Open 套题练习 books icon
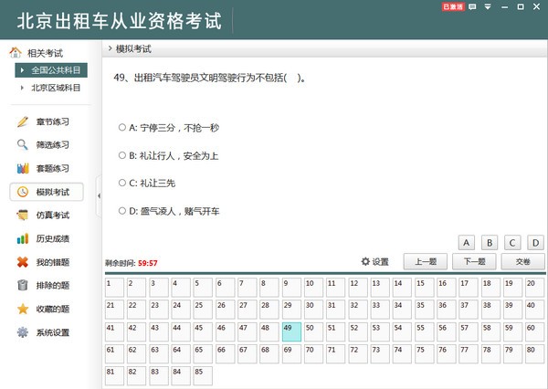This screenshot has width=548, height=389. [23, 168]
